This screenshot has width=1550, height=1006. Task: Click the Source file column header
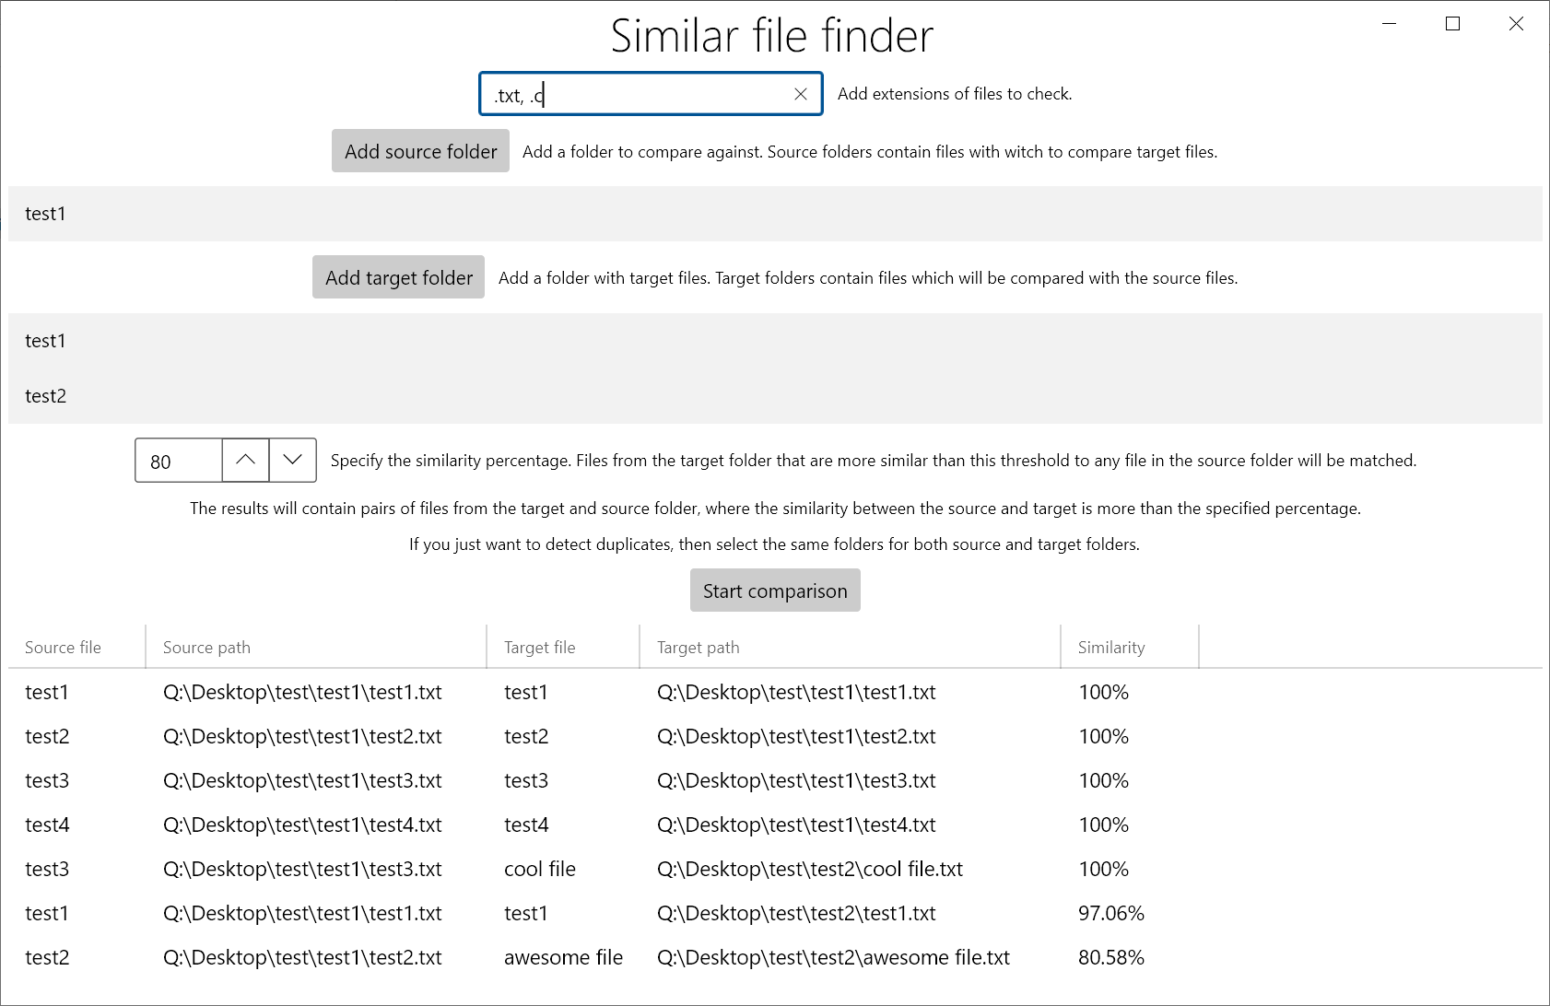(x=64, y=647)
